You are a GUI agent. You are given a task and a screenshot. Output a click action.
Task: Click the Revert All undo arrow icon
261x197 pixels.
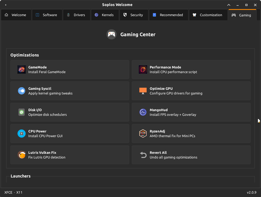(x=143, y=155)
